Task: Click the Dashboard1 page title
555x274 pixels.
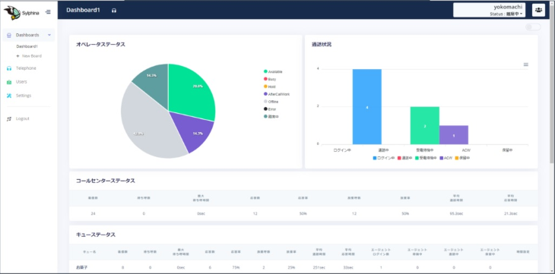Action: click(x=83, y=11)
